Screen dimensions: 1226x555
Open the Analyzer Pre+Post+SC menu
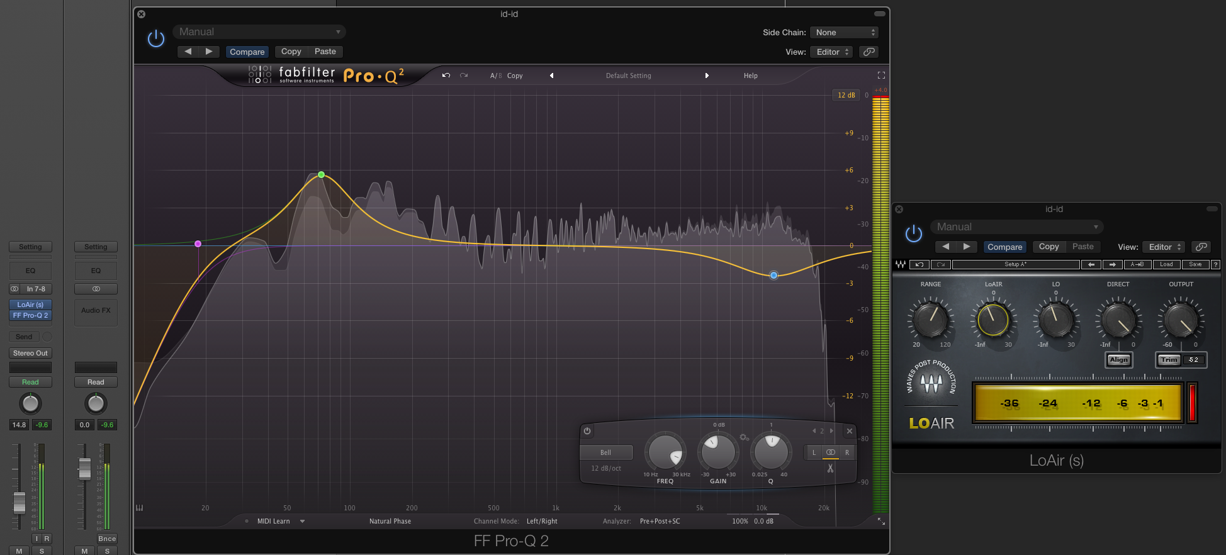point(660,521)
